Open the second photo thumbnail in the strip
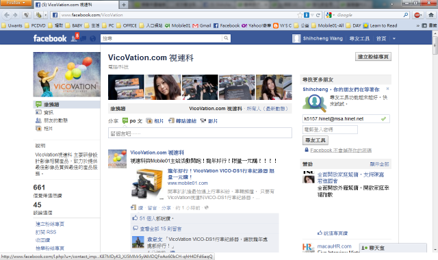Screen dimensions: 438x260 [163, 87]
